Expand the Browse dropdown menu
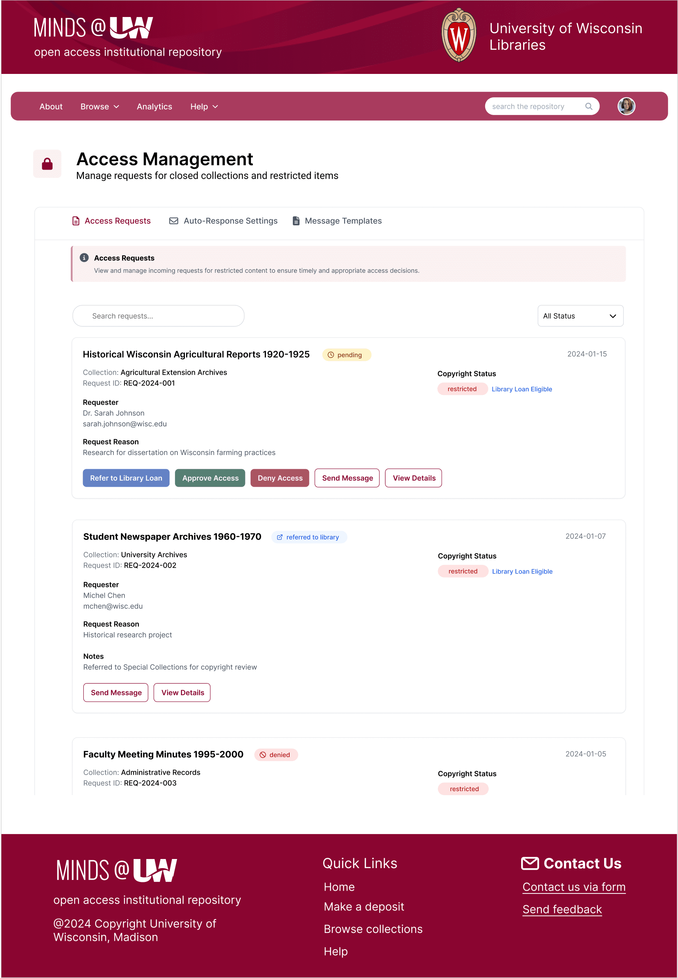This screenshot has height=978, width=678. tap(100, 107)
